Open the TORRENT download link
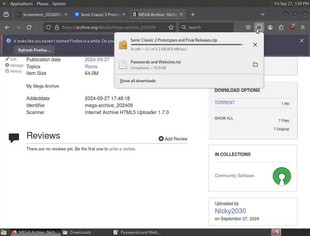The width and height of the screenshot is (310, 236). tap(225, 103)
